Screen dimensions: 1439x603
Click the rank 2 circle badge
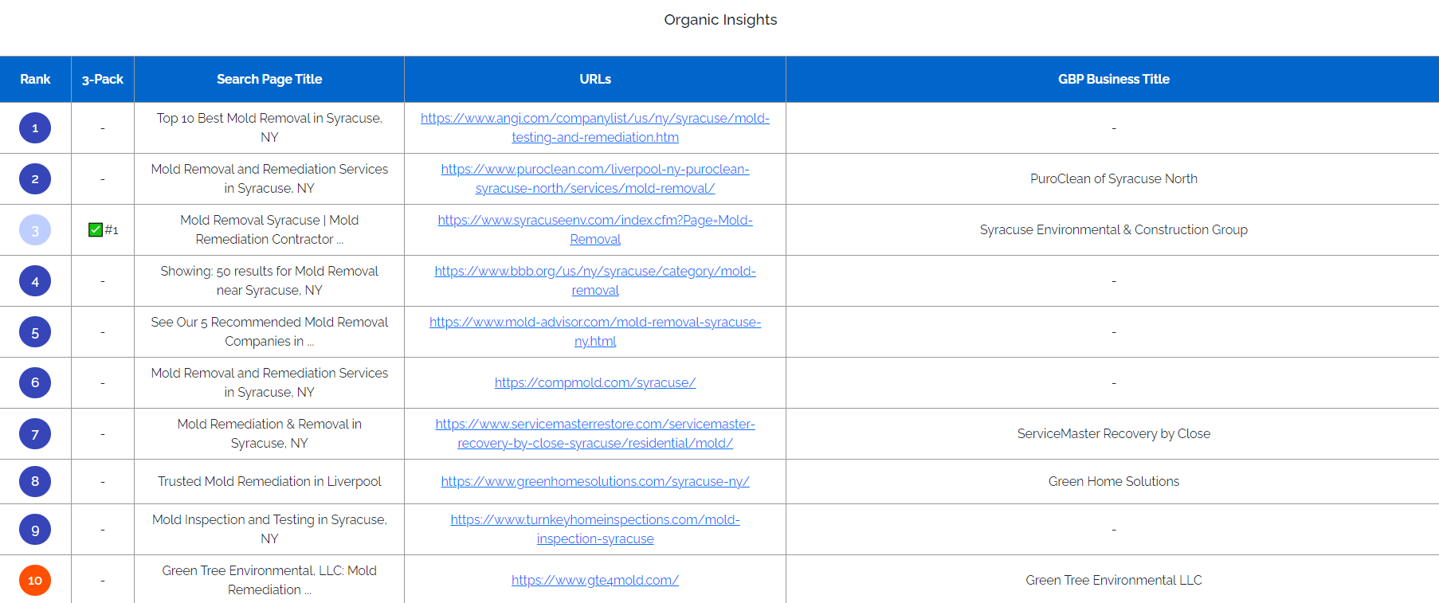(35, 178)
